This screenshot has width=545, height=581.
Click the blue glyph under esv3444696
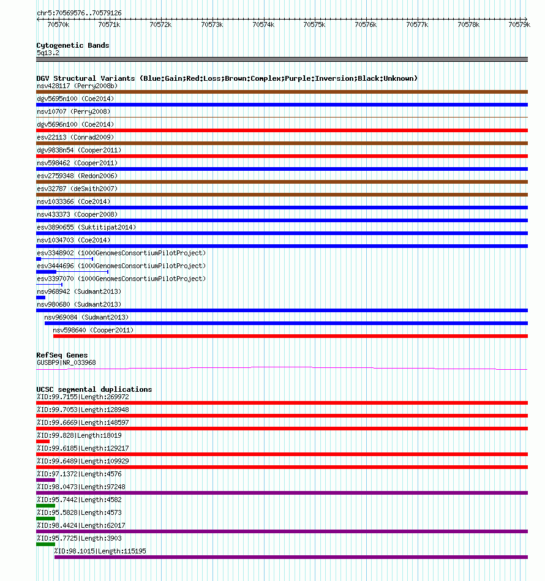(72, 272)
